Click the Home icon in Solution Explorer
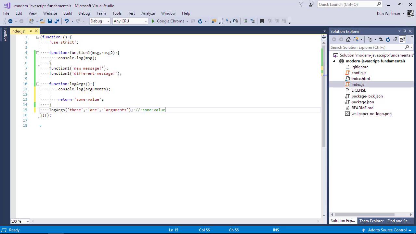416x234 pixels. [348, 39]
